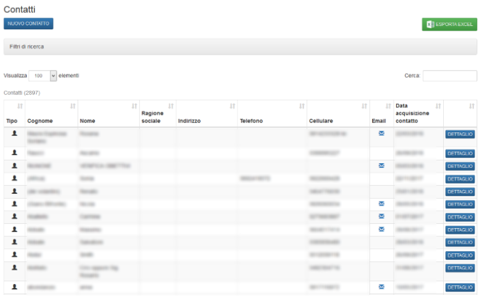Focus the Cerca search field

[x=449, y=76]
